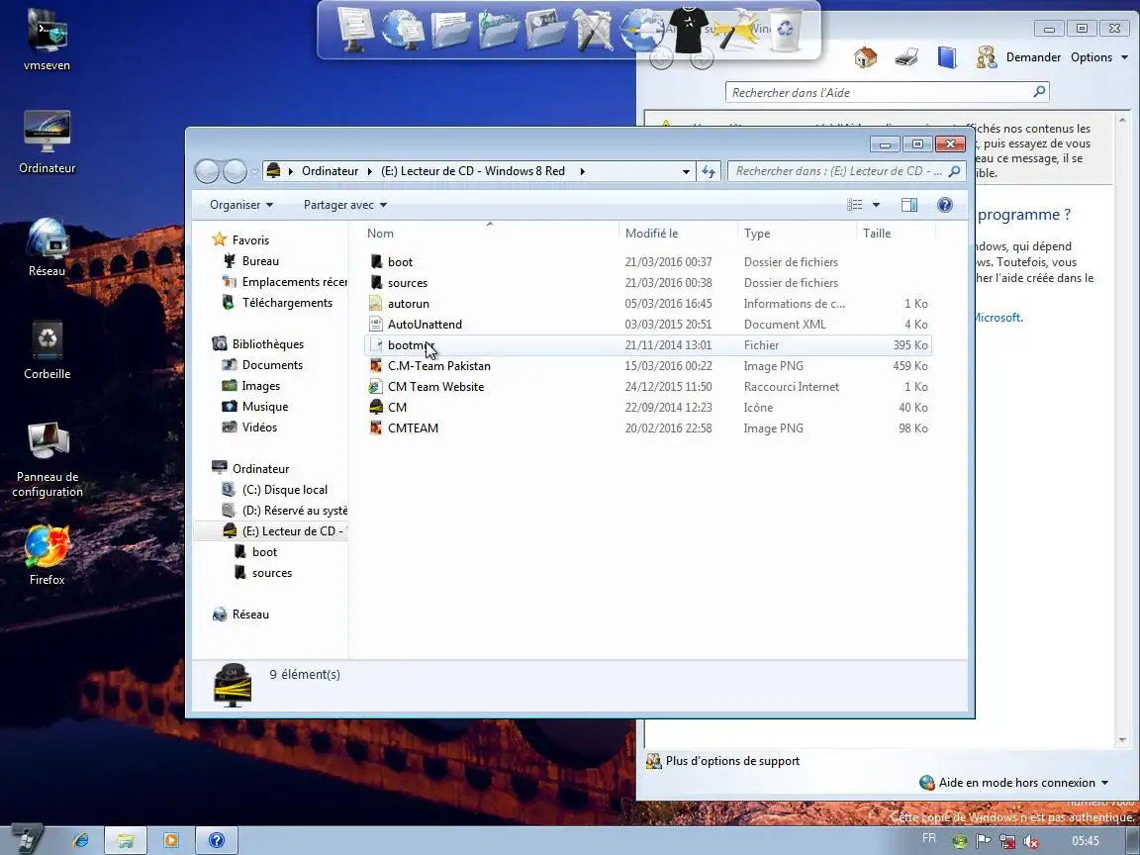Image resolution: width=1140 pixels, height=855 pixels.
Task: Open the Start menu
Action: pyautogui.click(x=25, y=840)
